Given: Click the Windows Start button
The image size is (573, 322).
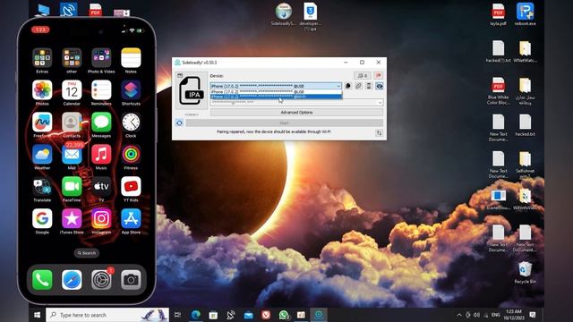Looking at the screenshot, I should click(x=37, y=315).
